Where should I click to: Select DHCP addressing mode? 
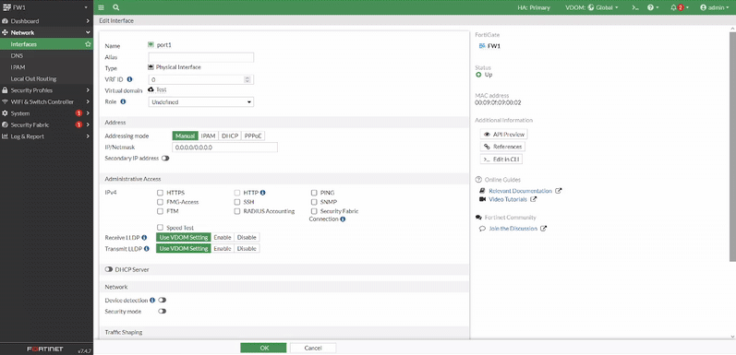[230, 136]
